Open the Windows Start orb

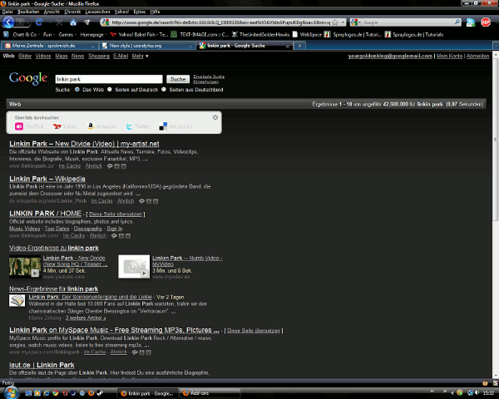10,392
